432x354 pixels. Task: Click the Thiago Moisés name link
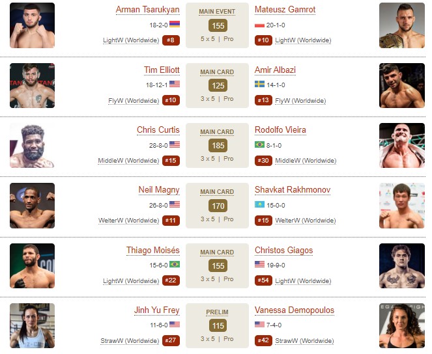tap(153, 250)
